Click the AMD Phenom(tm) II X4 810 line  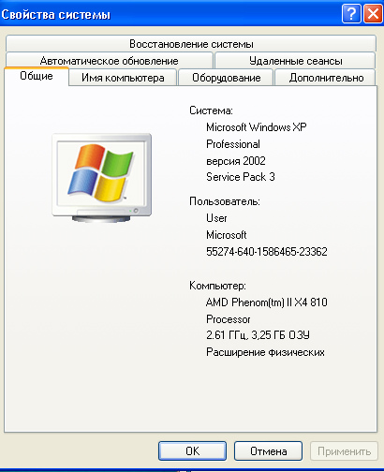tap(267, 302)
